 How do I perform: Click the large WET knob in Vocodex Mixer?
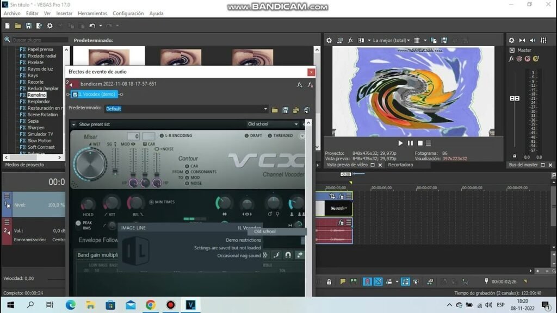(x=90, y=164)
